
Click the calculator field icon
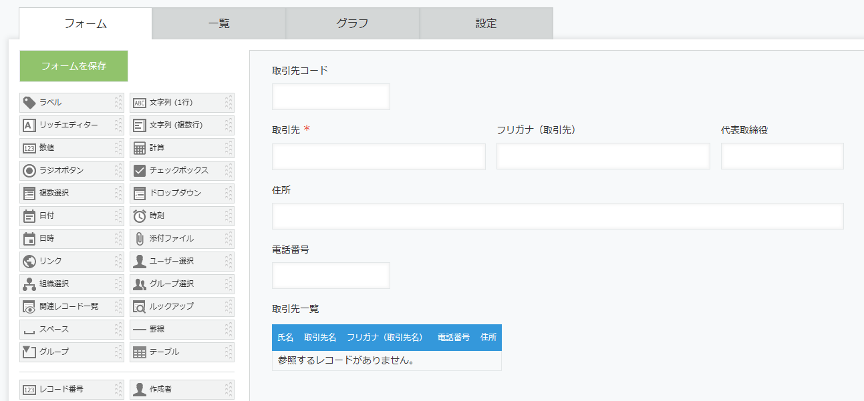coord(140,148)
